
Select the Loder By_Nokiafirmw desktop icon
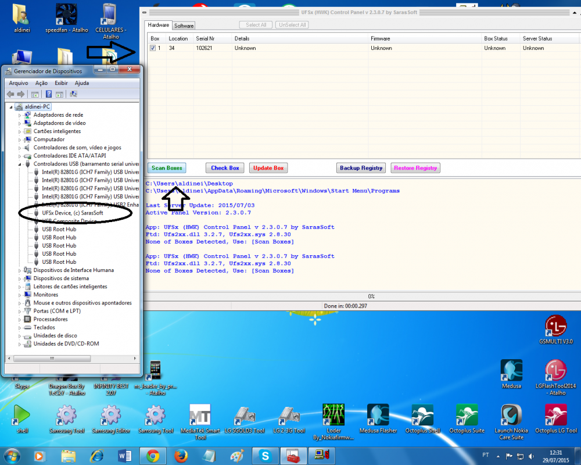tap(333, 422)
